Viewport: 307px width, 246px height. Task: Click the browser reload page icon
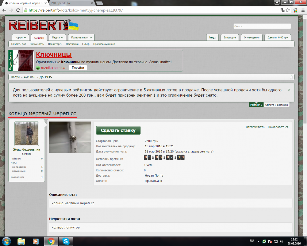tap(18, 10)
